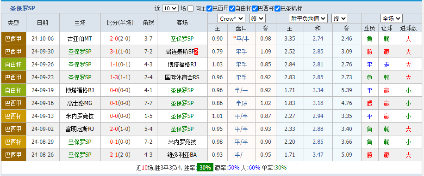Click the 2-1(2-0) score on 24-08-26

[x=120, y=155]
